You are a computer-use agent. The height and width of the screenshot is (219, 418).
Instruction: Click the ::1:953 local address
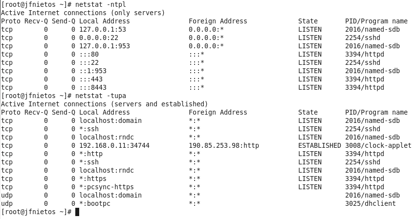tap(93, 71)
